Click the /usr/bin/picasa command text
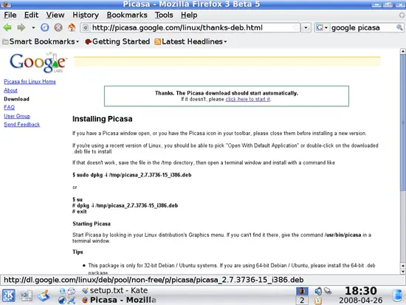The width and height of the screenshot is (406, 305). (x=343, y=235)
